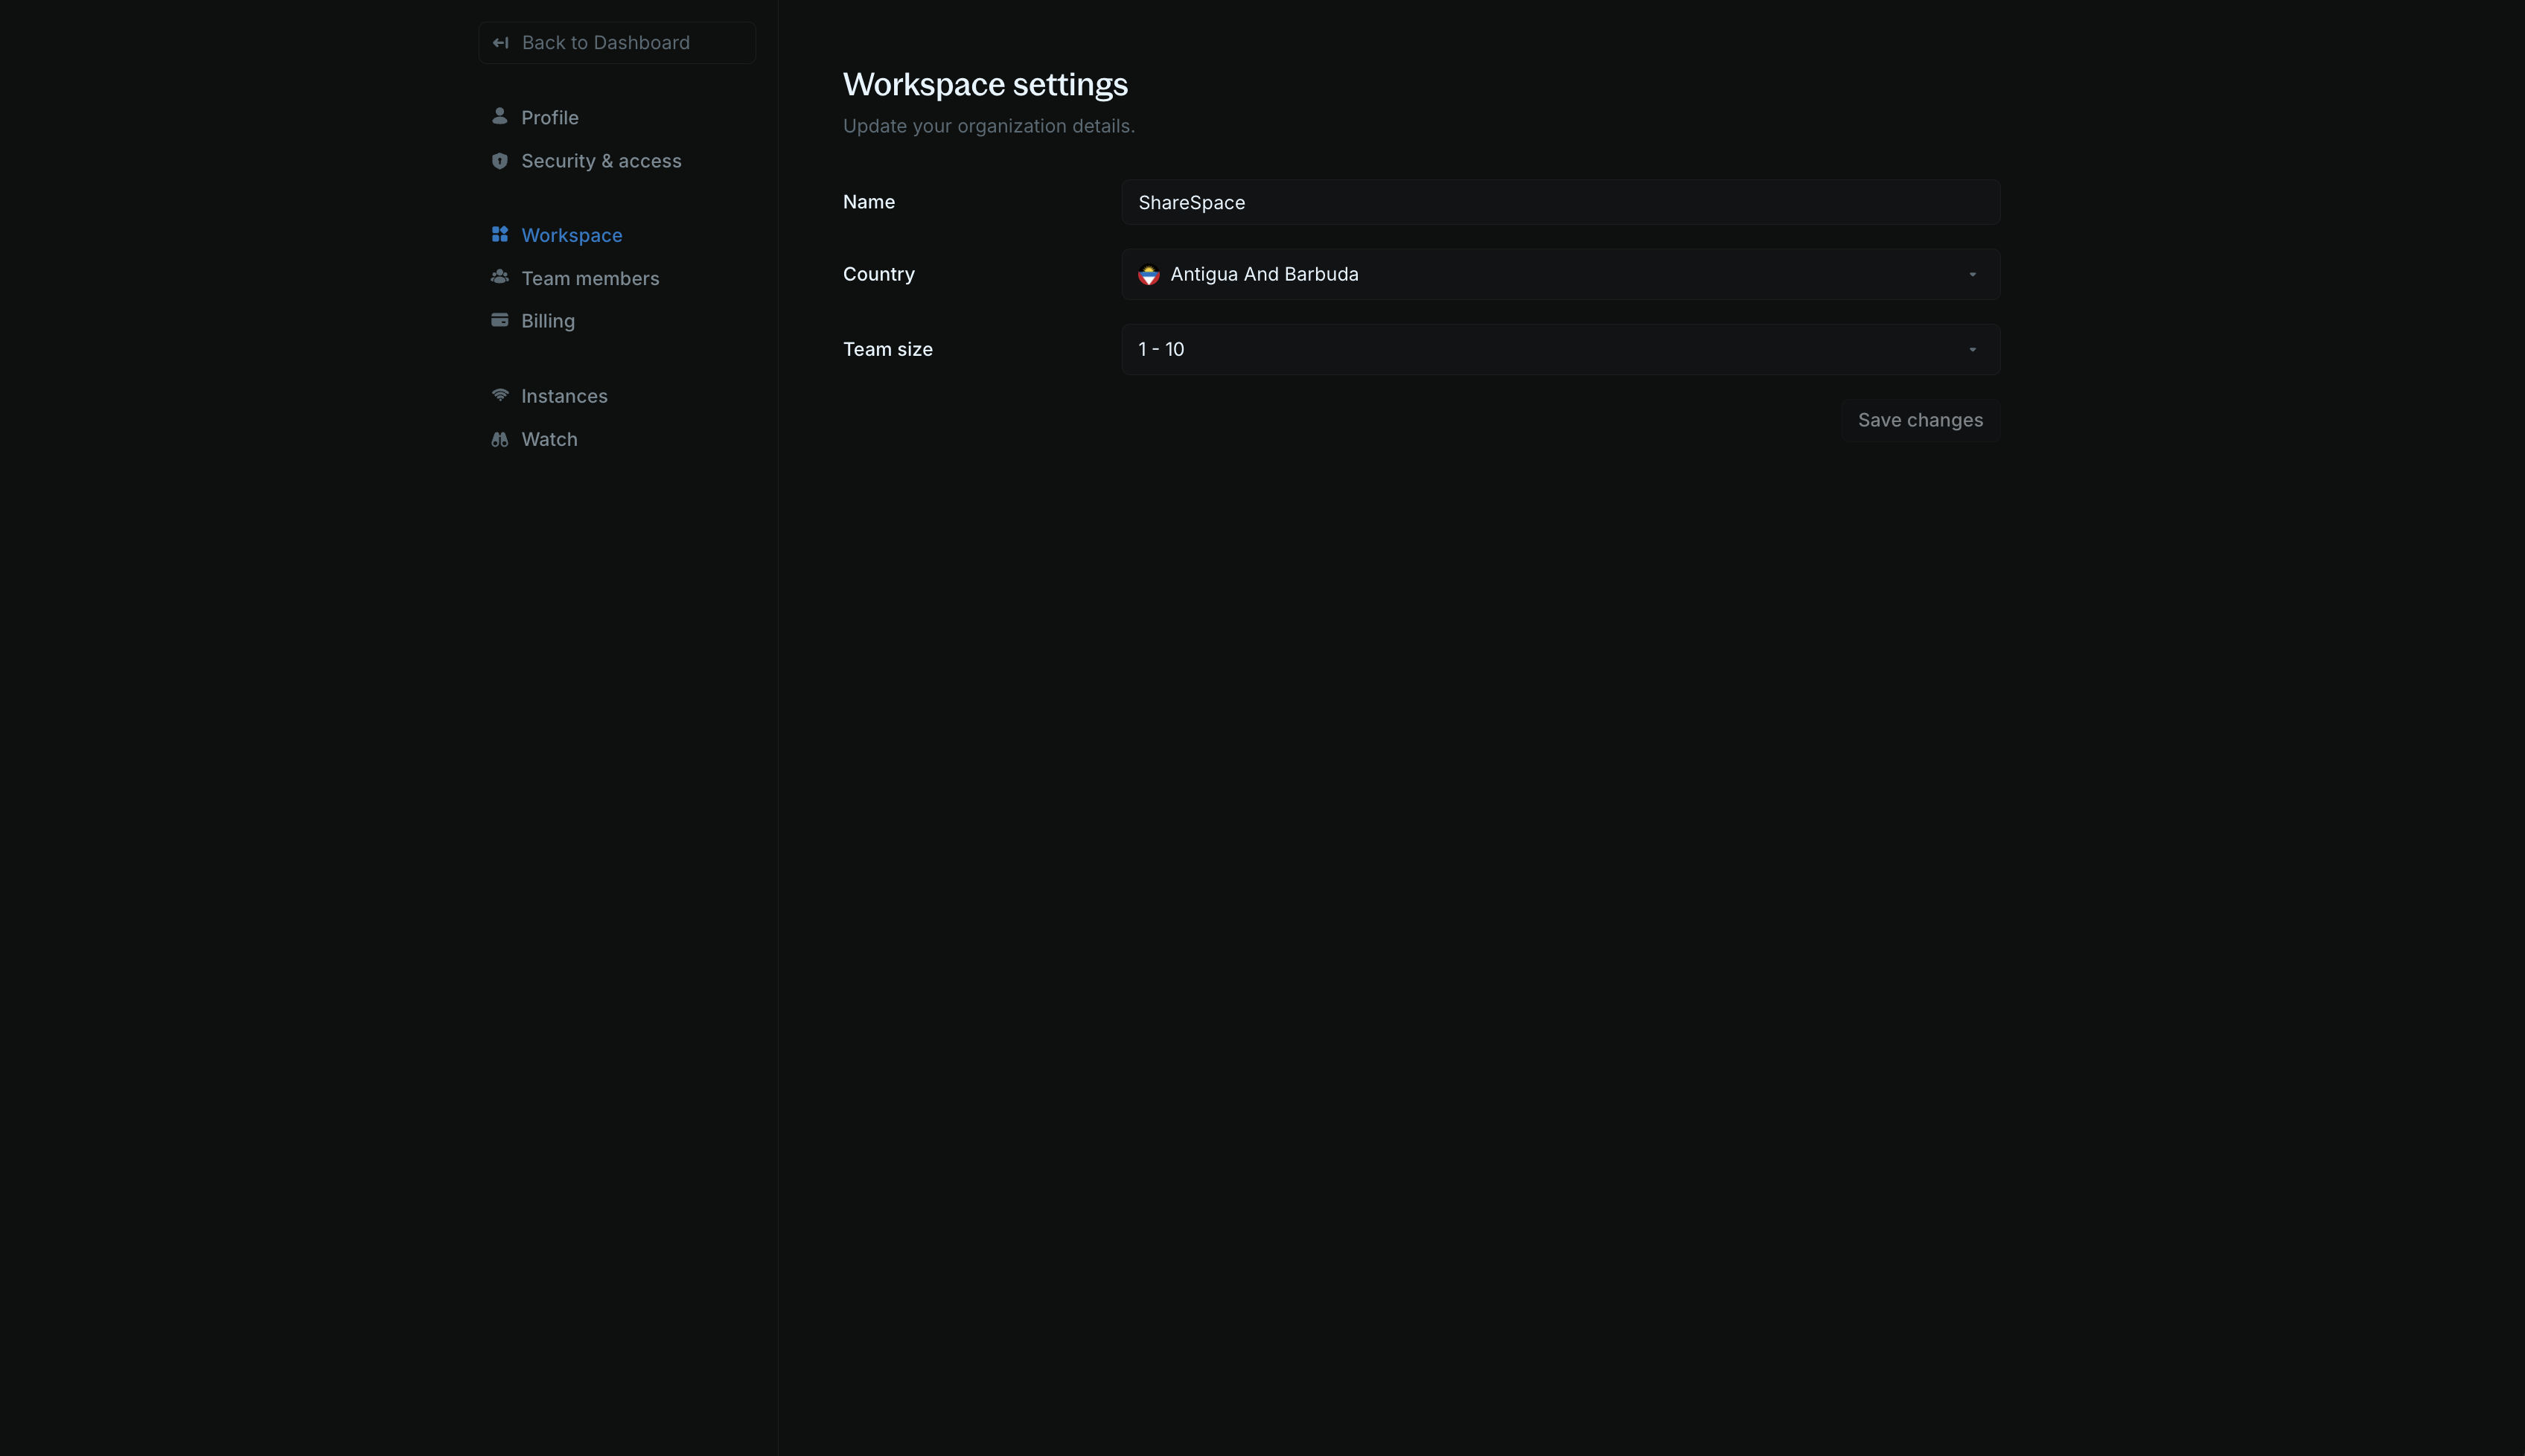
Task: Select the Security & access shield icon
Action: [501, 160]
